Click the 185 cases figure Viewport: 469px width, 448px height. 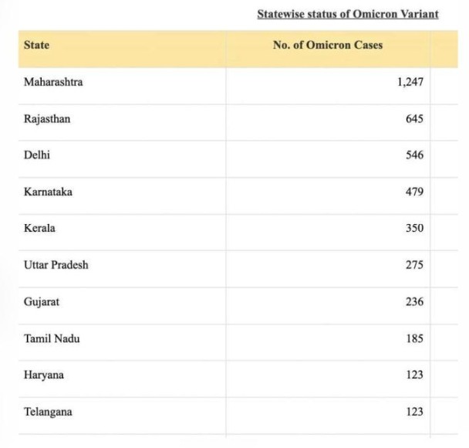point(414,338)
